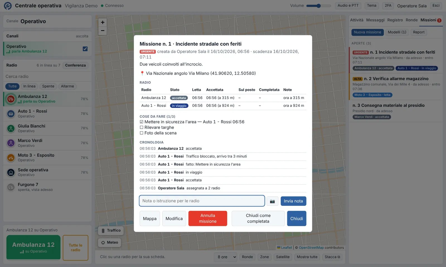Click the Ambulanza 12 radio avatar icon
Viewport: 446px width, 267px height.
[11, 99]
